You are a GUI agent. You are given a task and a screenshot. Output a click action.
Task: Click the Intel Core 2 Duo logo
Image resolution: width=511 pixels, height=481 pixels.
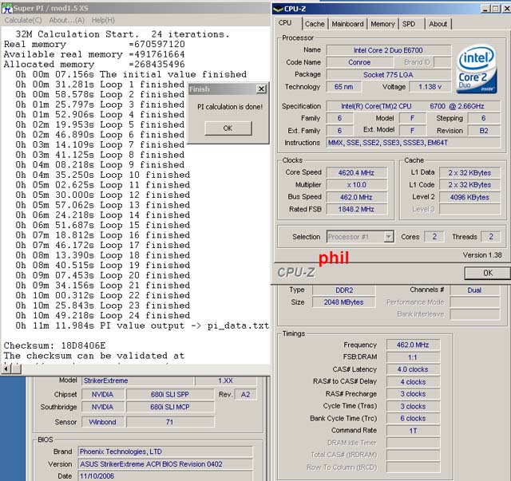[477, 69]
